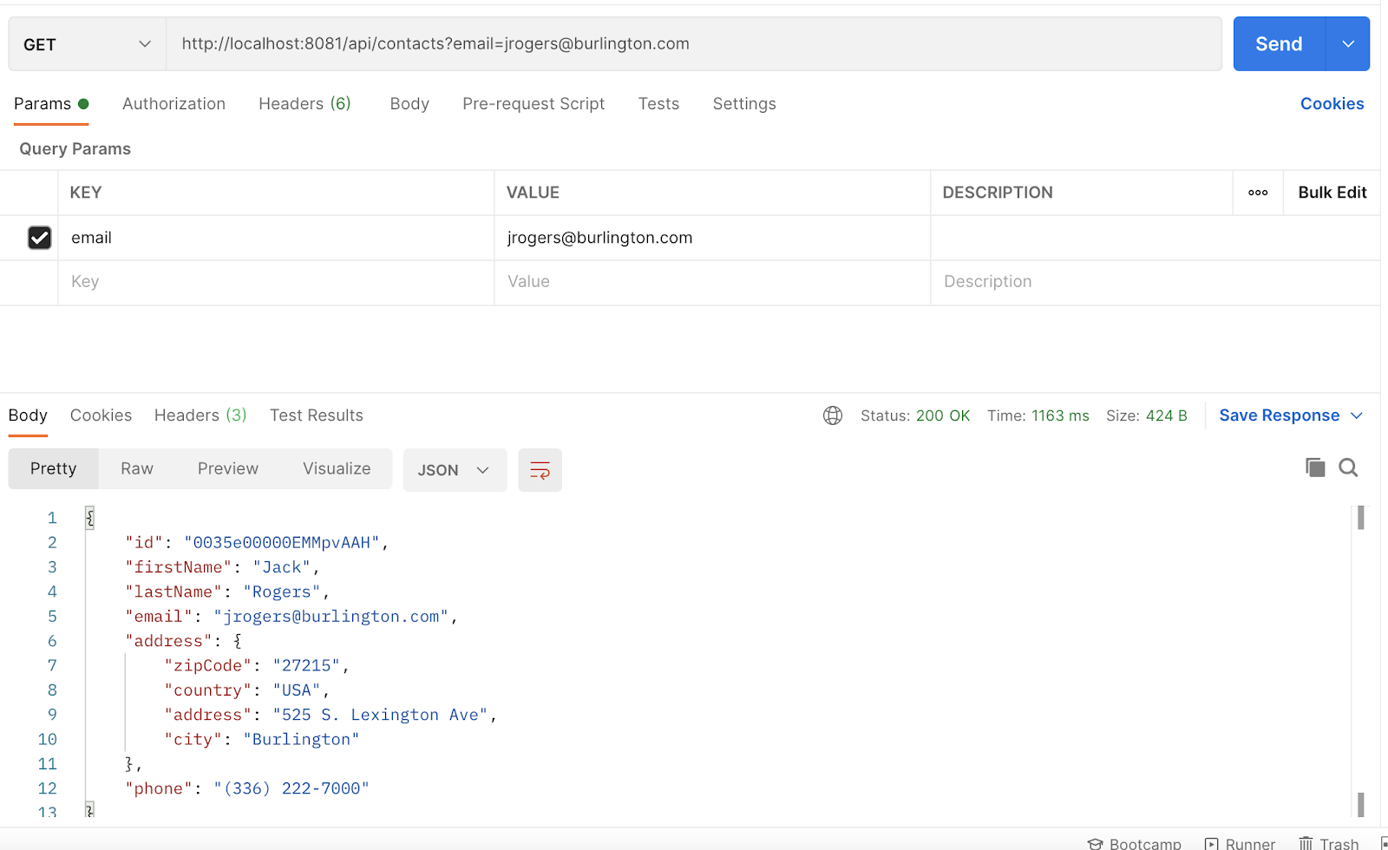Toggle the line wrap icon
Viewport: 1388px width, 850px height.
[x=540, y=470]
